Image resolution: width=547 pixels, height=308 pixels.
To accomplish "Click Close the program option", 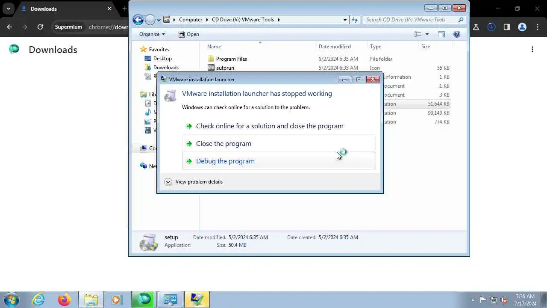I will click(x=279, y=143).
